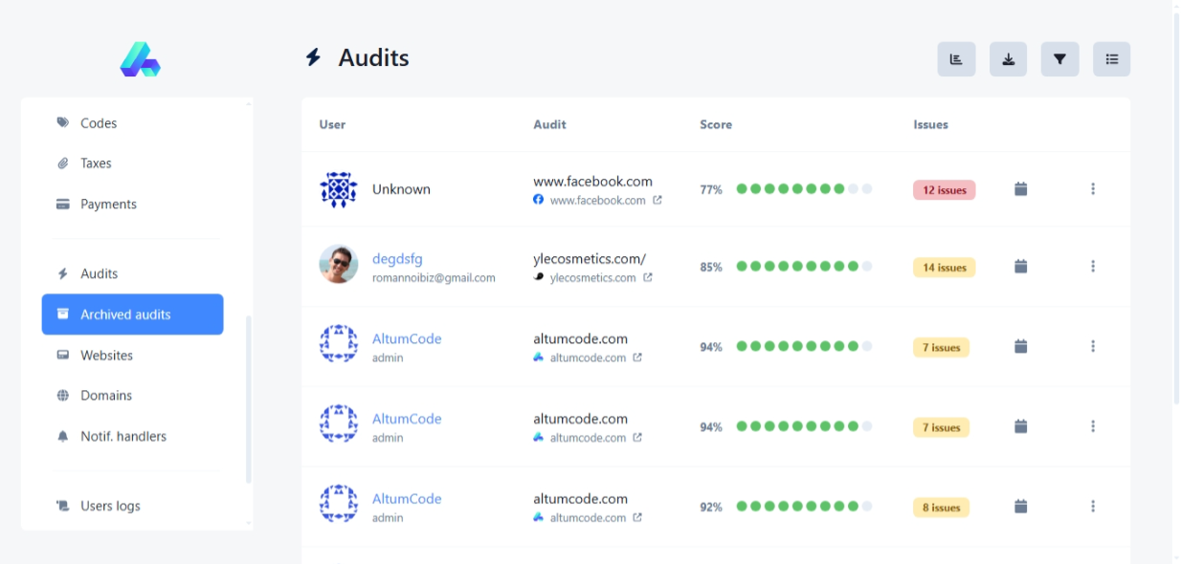Viewport: 1181px width, 564px height.
Task: Click the app logo at top left
Action: (x=140, y=59)
